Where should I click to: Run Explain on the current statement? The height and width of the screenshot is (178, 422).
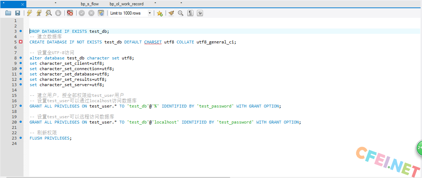point(49,13)
